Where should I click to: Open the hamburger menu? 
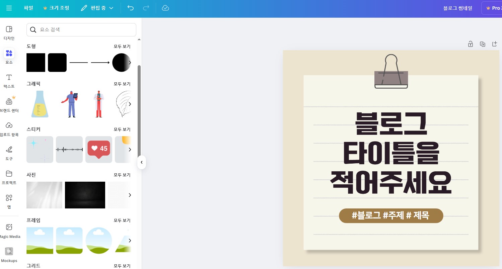click(x=9, y=8)
